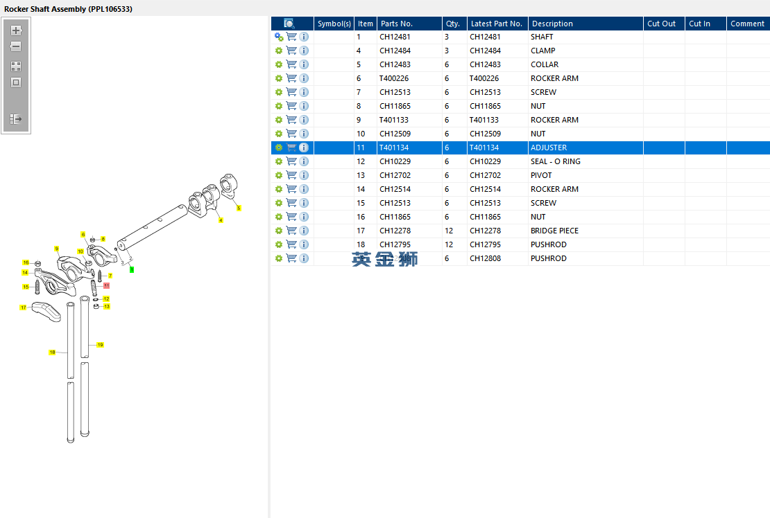Click the Comment column header
Viewport: 770px width, 518px height.
[748, 24]
